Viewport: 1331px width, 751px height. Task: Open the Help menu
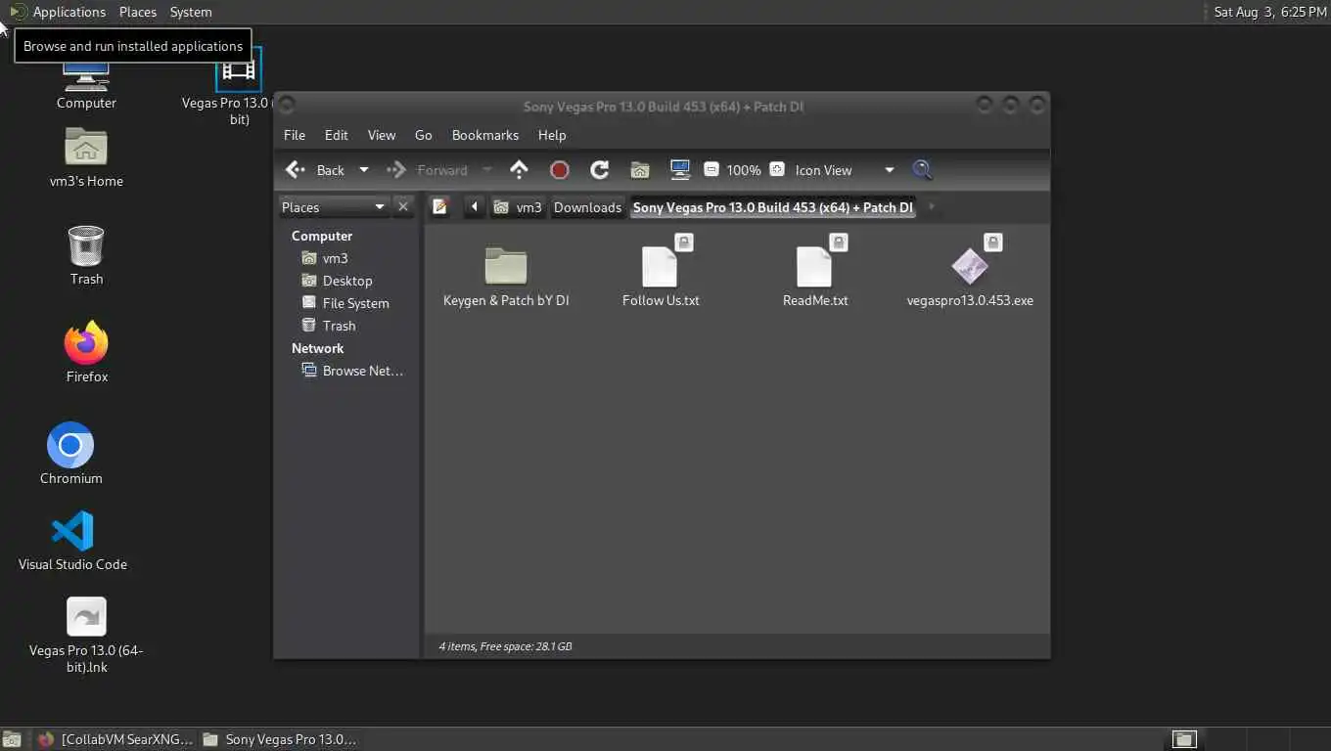coord(552,135)
